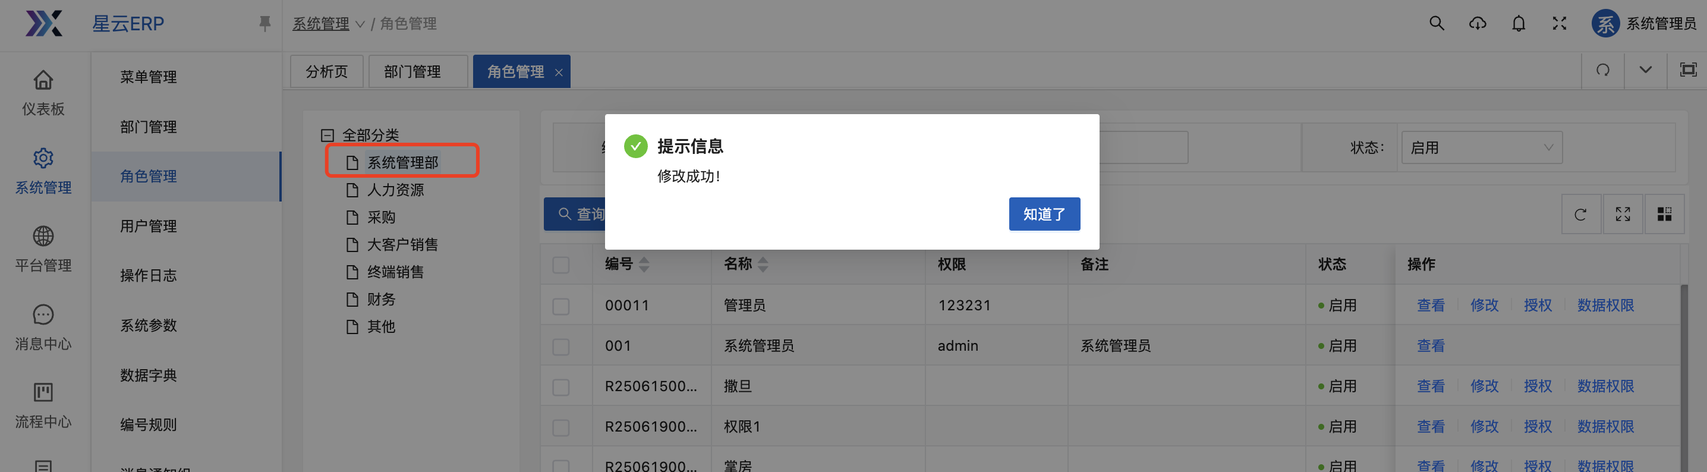Click the table column settings grid icon

[x=1664, y=214]
